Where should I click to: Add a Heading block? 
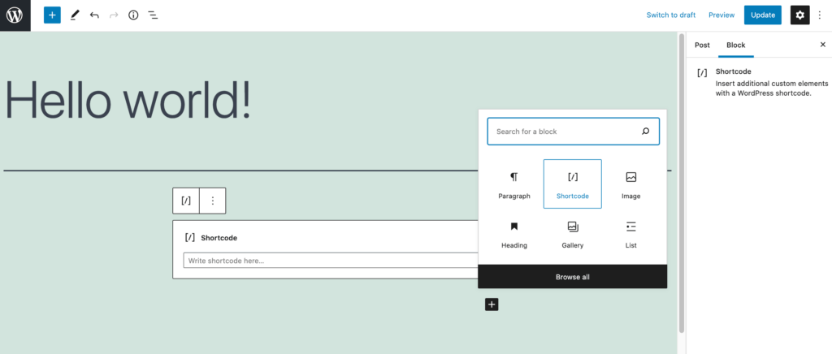point(514,234)
